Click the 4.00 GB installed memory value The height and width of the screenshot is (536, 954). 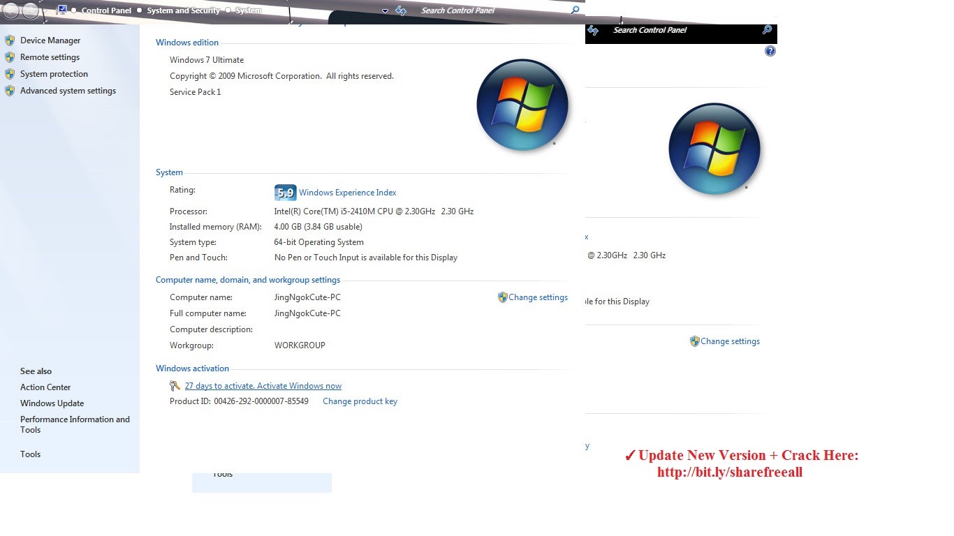point(318,227)
